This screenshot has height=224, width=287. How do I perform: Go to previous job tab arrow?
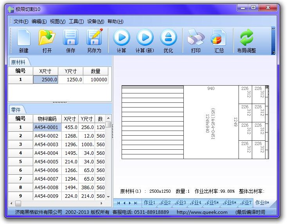click(x=124, y=203)
